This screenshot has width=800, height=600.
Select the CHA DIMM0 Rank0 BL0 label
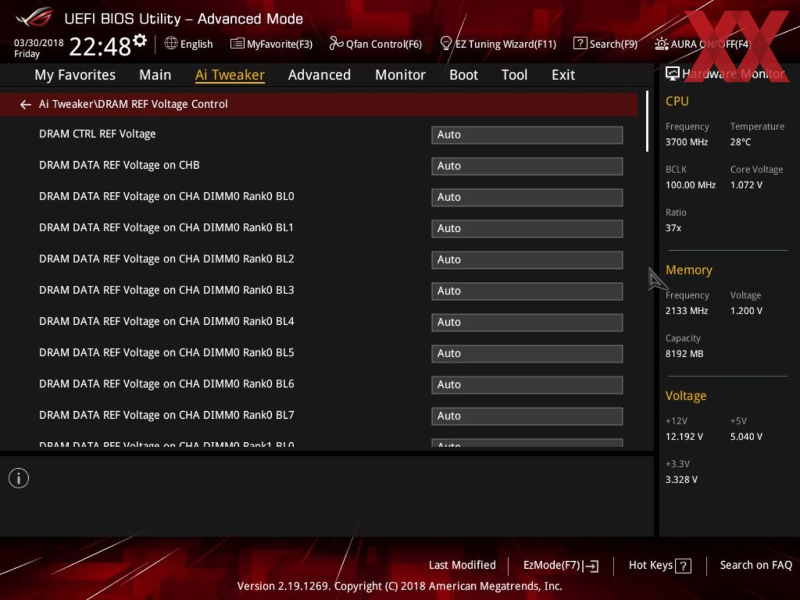pos(166,196)
